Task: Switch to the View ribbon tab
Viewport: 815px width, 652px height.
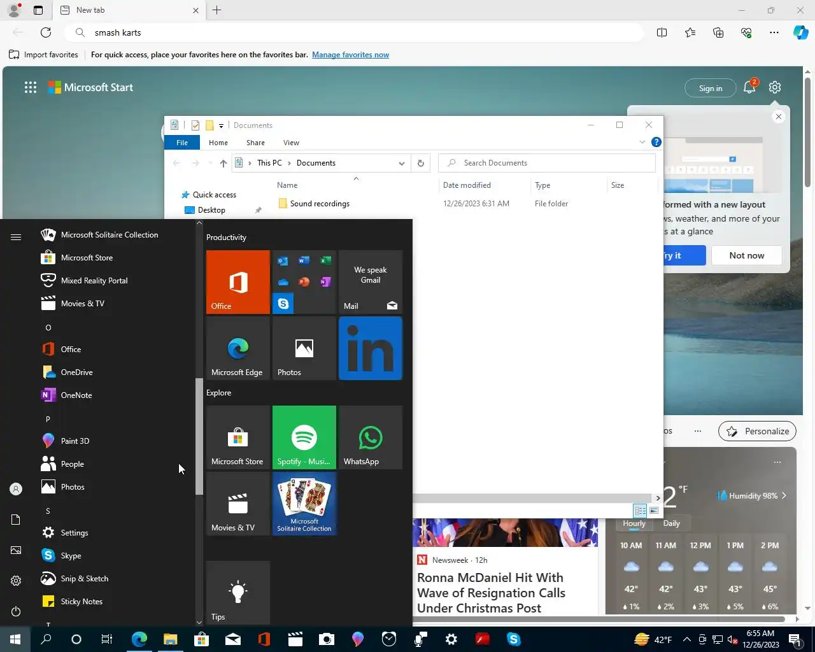Action: pyautogui.click(x=291, y=143)
